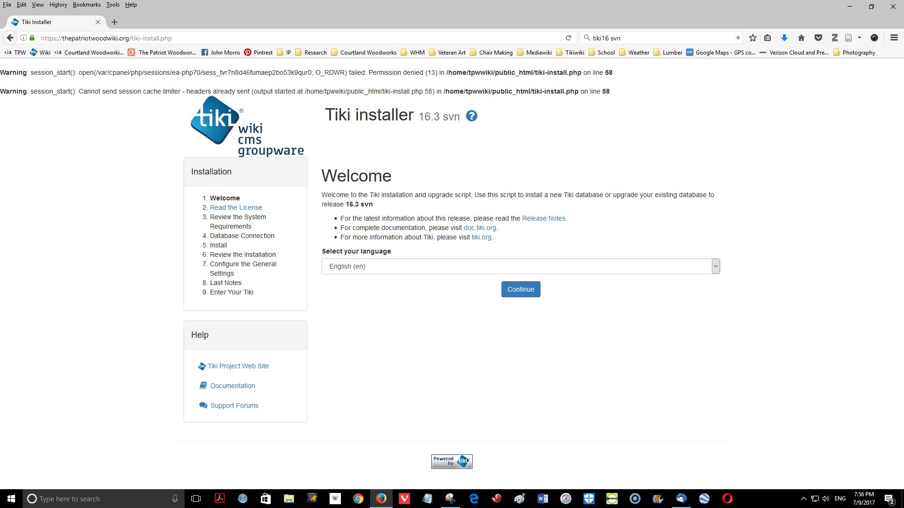Open the Action Center notifications icon
Image resolution: width=904 pixels, height=508 pixels.
[889, 499]
